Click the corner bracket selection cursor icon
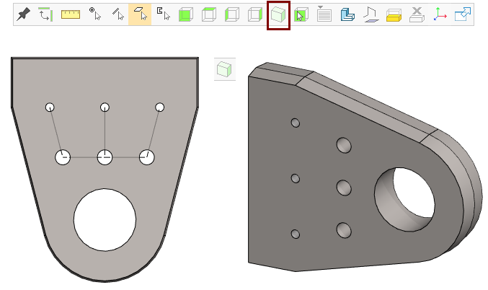The image size is (488, 290). pyautogui.click(x=163, y=14)
